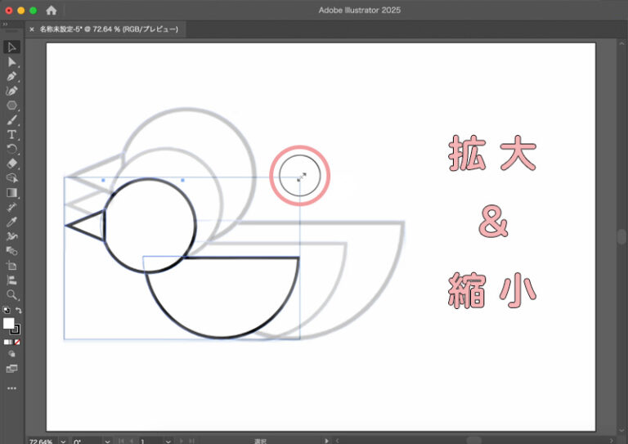Select the Gradient tool
Image resolution: width=628 pixels, height=444 pixels.
(12, 193)
